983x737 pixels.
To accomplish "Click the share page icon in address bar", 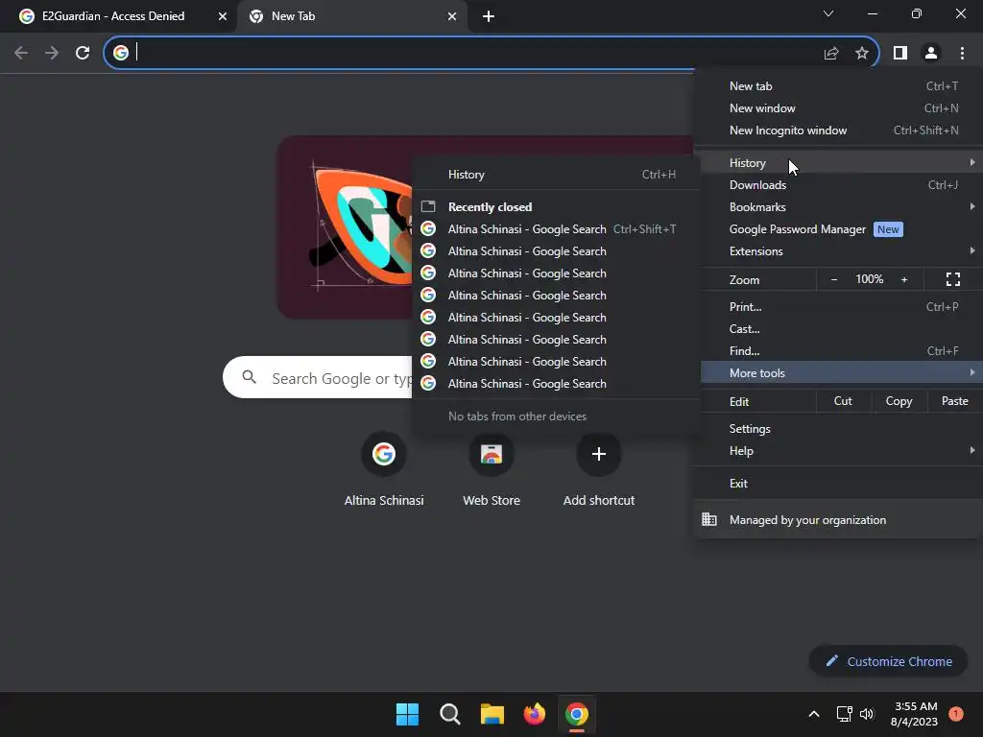I will click(831, 54).
